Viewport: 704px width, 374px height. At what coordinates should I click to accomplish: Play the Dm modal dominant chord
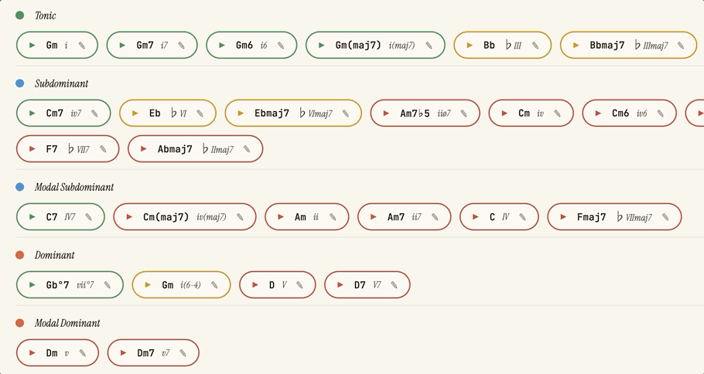tap(32, 352)
